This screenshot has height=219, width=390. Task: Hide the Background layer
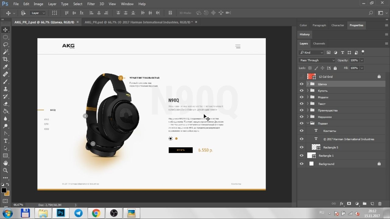302,164
